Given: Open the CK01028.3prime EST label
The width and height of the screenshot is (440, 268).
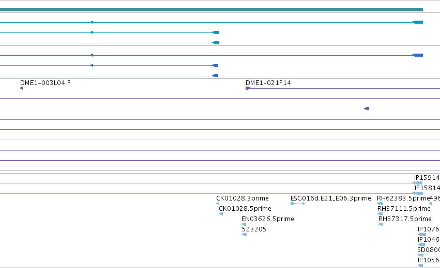Looking at the screenshot, I should (x=242, y=198).
